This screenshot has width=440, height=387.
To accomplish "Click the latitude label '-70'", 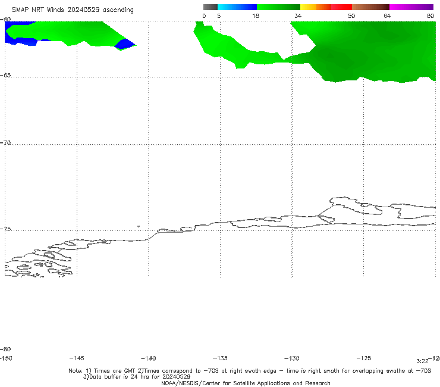I will [5, 143].
